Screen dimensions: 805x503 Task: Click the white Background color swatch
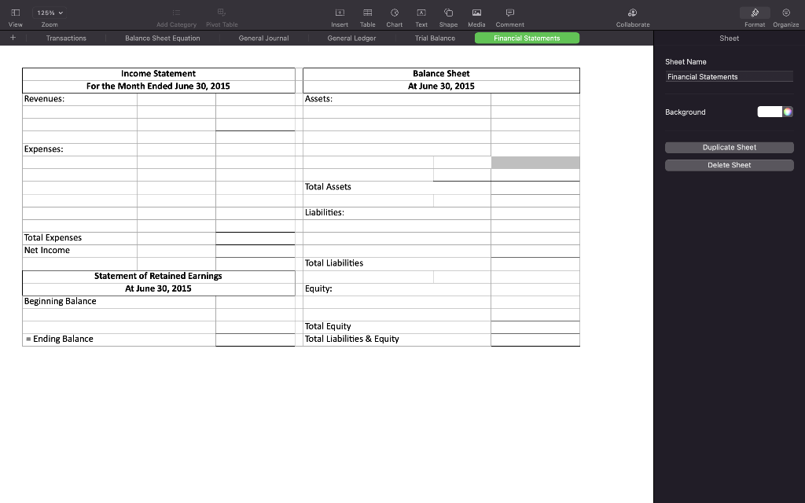pos(771,112)
